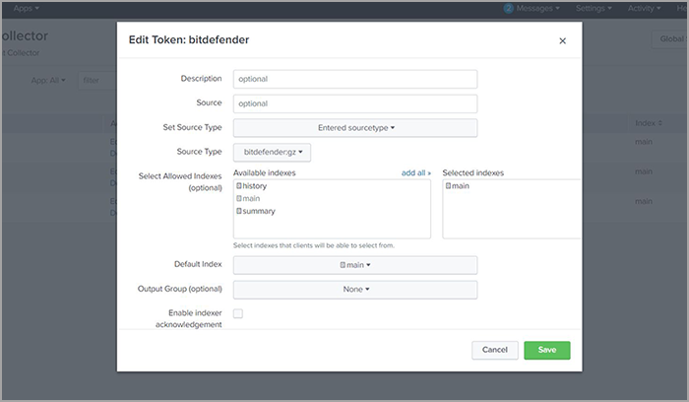Screen dimensions: 689x402
Task: Open the Output Group None dropdown
Action: click(354, 290)
